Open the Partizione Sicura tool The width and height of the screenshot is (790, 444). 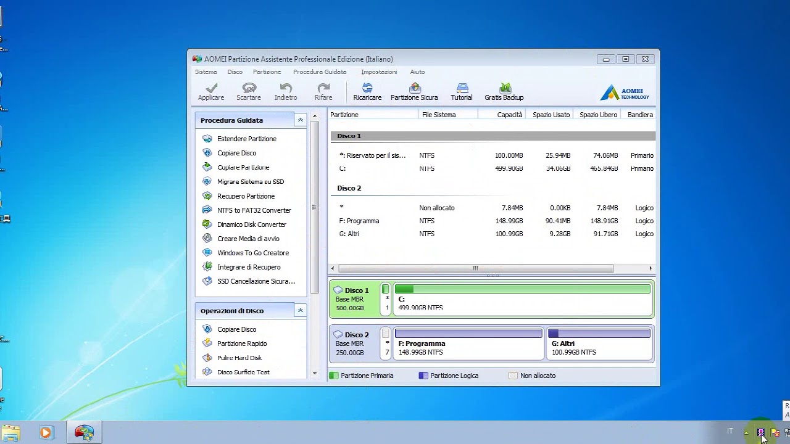(414, 92)
